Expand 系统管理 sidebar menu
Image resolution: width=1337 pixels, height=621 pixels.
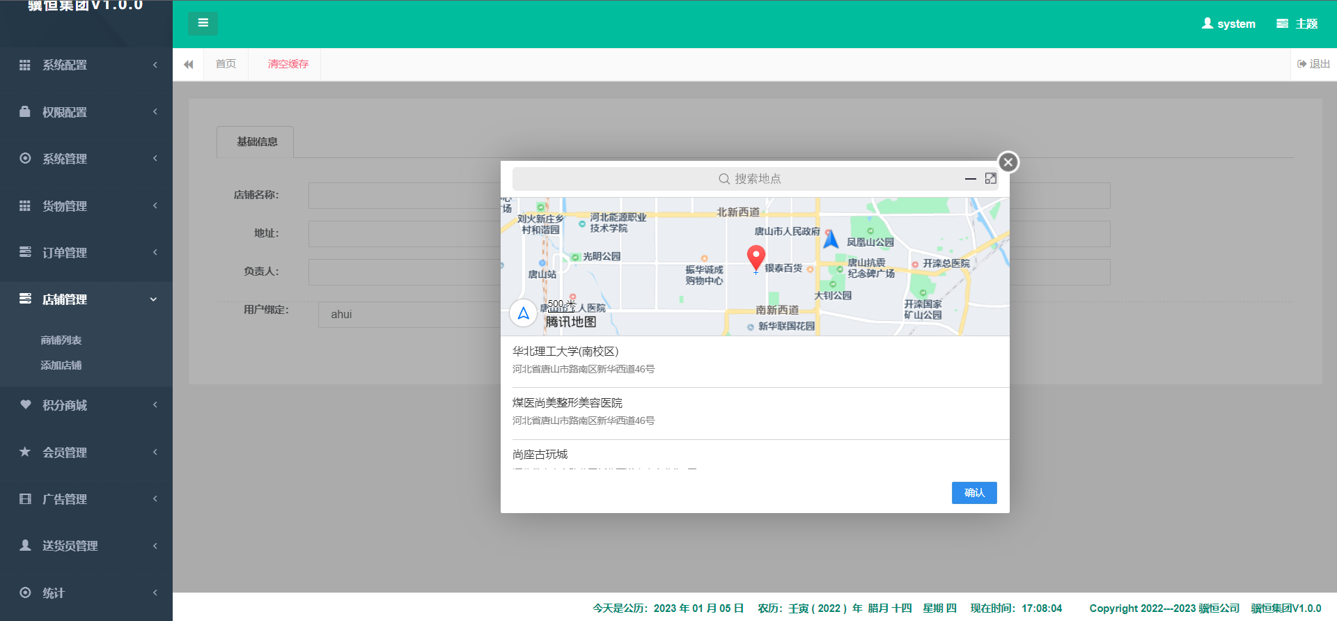(x=86, y=158)
